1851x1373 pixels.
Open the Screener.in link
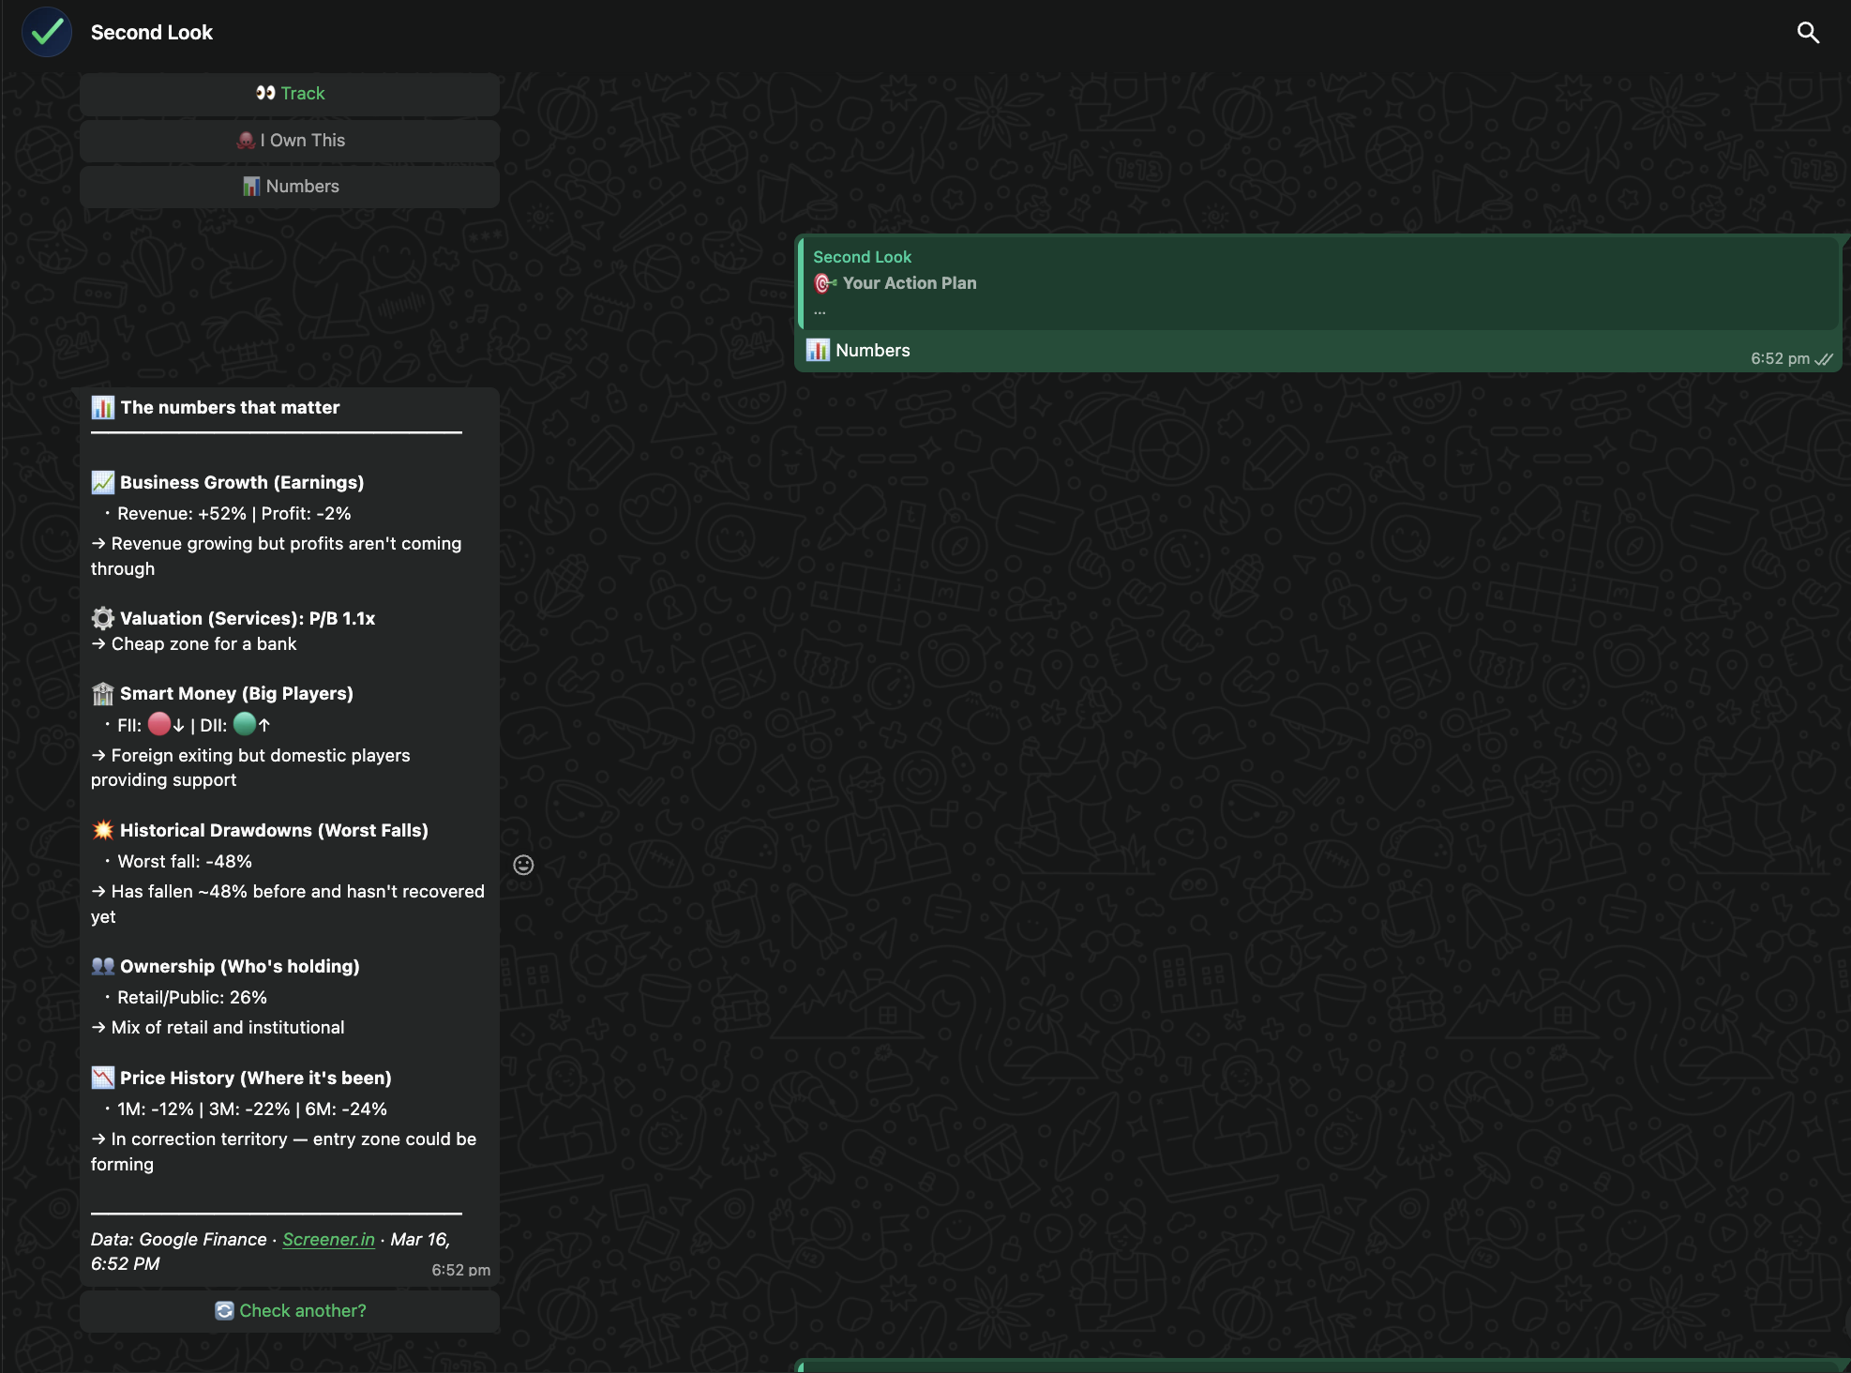(329, 1239)
